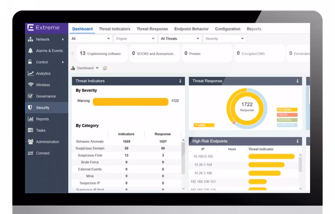Click the Warning severity bar

point(131,102)
